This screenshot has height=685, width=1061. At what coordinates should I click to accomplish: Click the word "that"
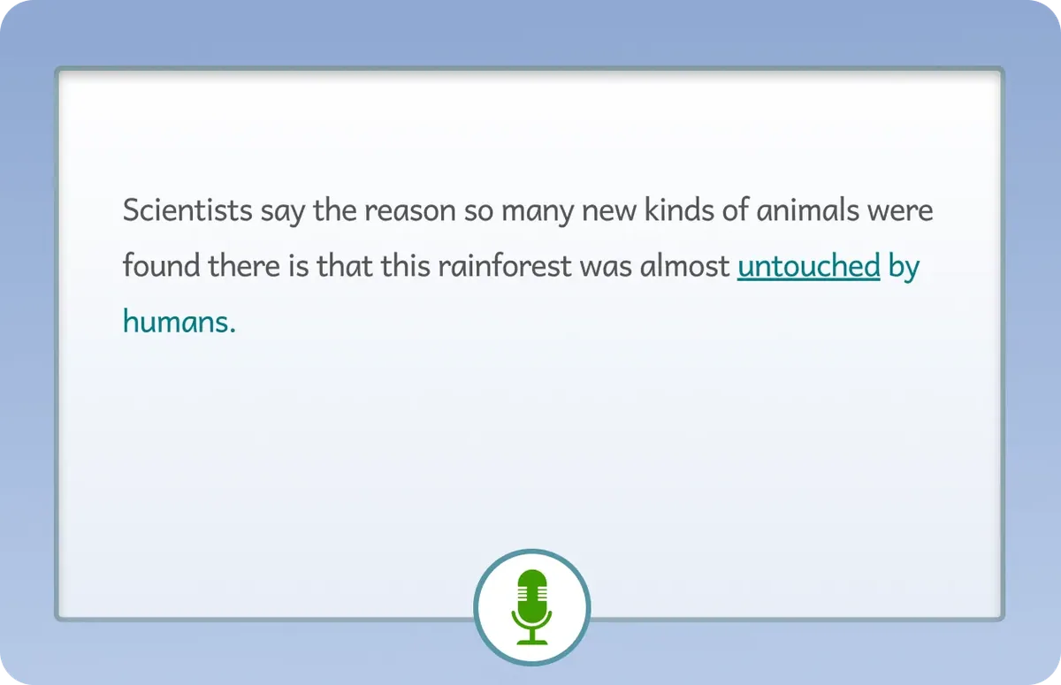[345, 266]
